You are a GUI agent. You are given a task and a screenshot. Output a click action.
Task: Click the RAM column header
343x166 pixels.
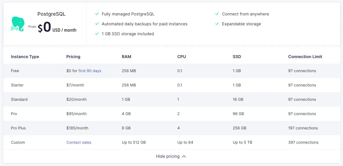126,56
